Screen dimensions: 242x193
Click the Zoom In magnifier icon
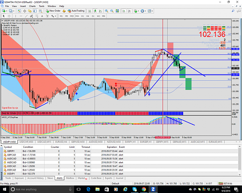(x=106, y=11)
